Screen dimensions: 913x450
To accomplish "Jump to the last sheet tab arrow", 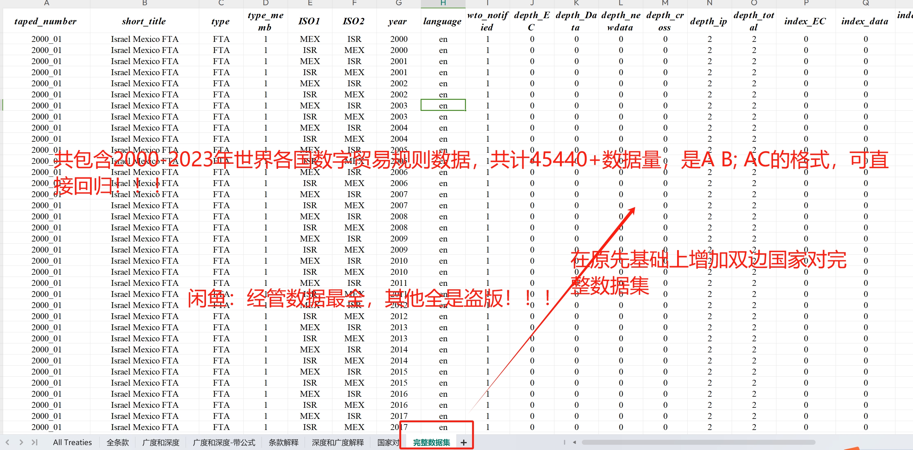I will pyautogui.click(x=34, y=442).
